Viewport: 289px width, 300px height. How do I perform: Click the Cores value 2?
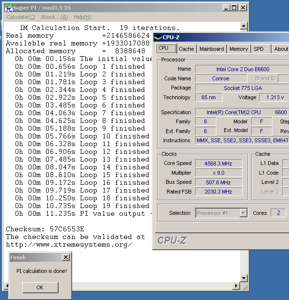coord(278,213)
